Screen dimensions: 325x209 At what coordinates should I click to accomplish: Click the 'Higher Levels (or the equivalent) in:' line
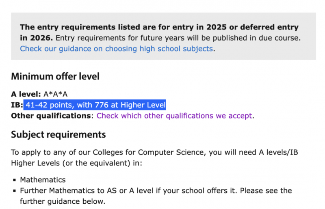76,163
